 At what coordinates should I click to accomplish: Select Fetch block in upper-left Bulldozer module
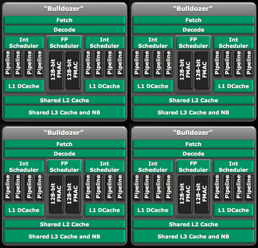click(64, 20)
